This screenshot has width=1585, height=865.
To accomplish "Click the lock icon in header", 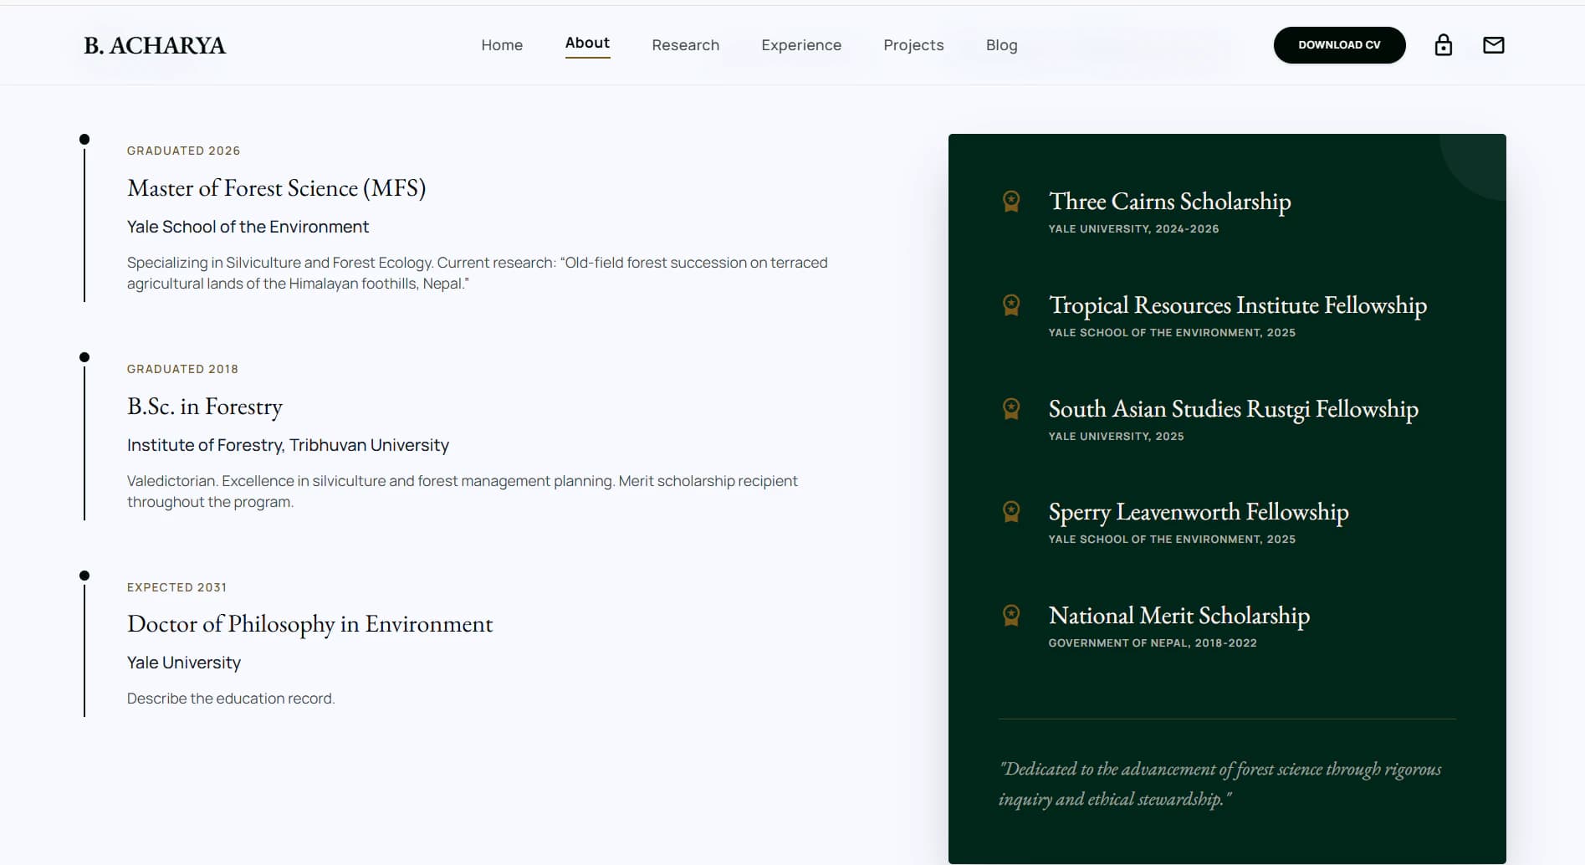I will (1443, 45).
